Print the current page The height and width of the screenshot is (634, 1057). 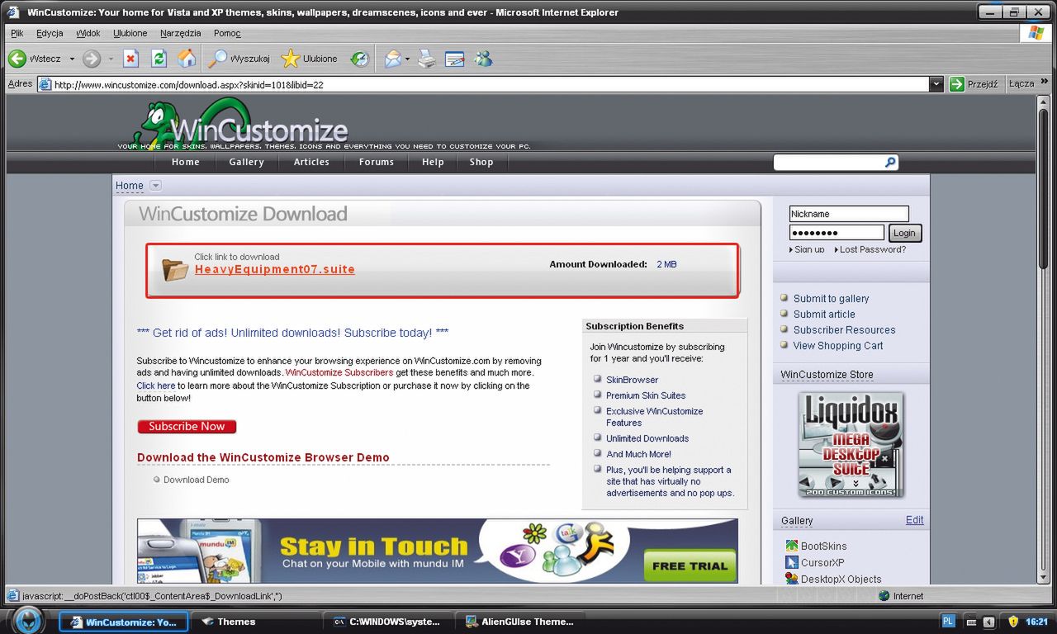point(426,59)
